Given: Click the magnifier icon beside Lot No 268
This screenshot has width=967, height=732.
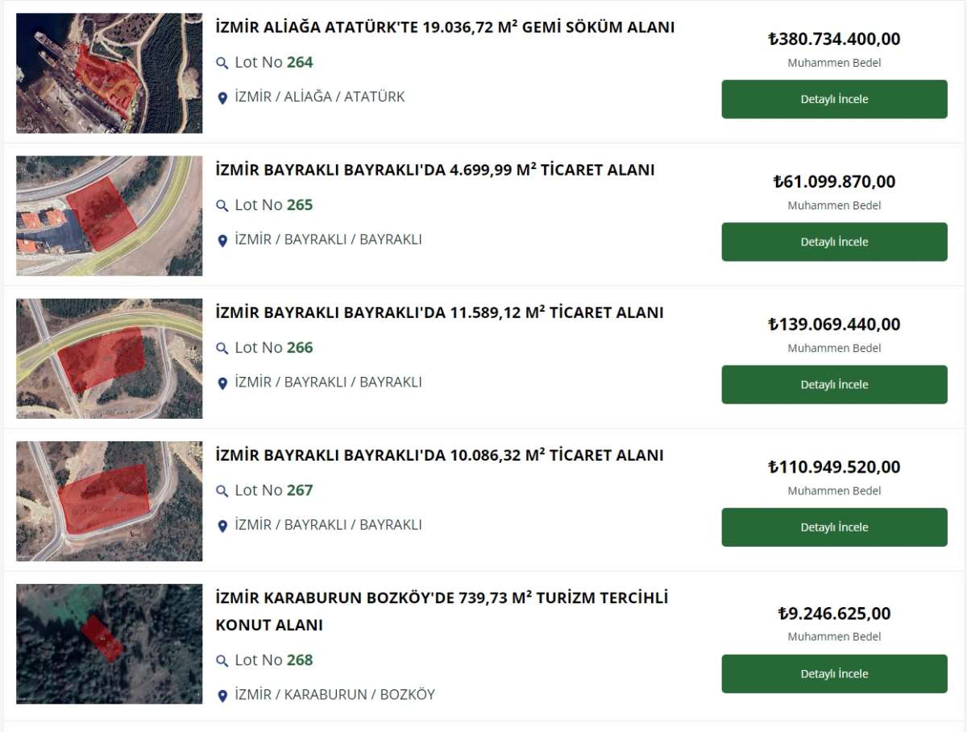Looking at the screenshot, I should click(x=222, y=660).
